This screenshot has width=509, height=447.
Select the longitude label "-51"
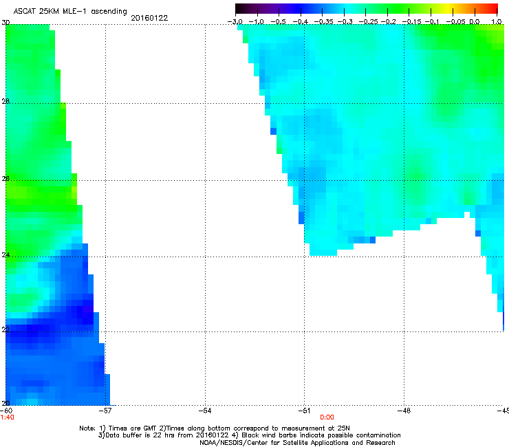point(304,411)
